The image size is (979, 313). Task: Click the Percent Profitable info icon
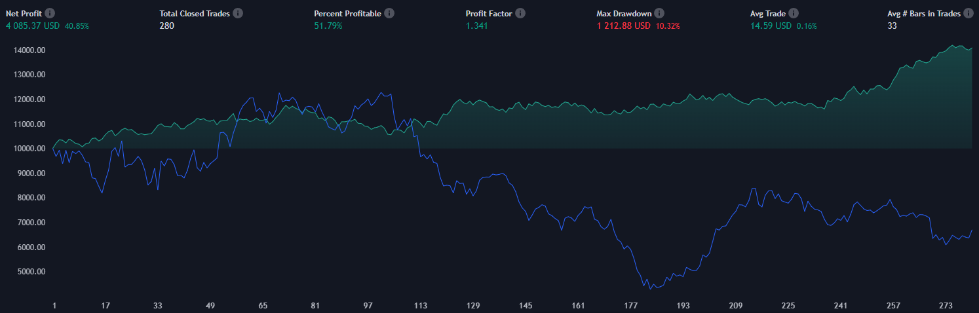point(389,13)
